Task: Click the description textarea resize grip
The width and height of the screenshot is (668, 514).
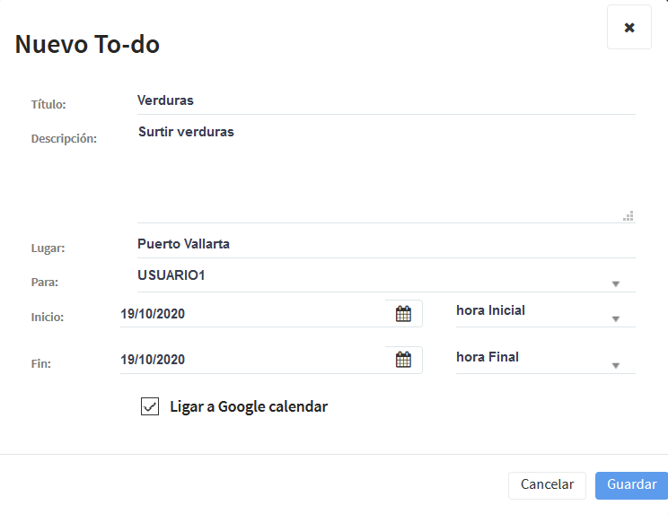Action: (x=628, y=216)
